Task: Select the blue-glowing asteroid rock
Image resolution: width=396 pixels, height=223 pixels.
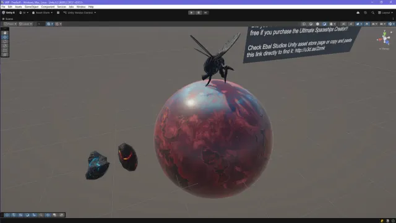Action: pos(97,165)
